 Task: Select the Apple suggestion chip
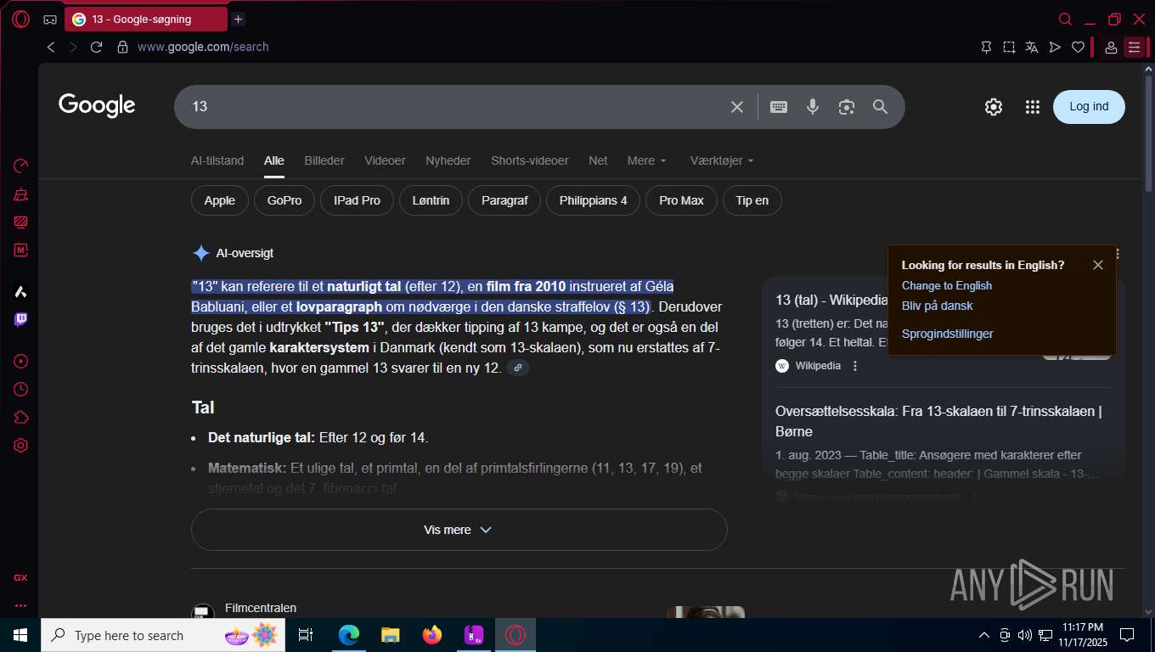tap(219, 201)
